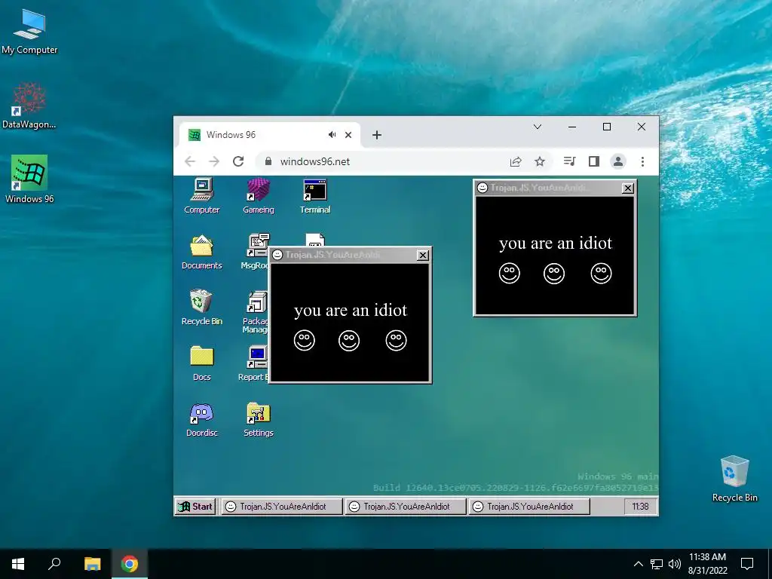Open Windows 96 Recycle Bin icon
The height and width of the screenshot is (579, 772).
tap(202, 308)
